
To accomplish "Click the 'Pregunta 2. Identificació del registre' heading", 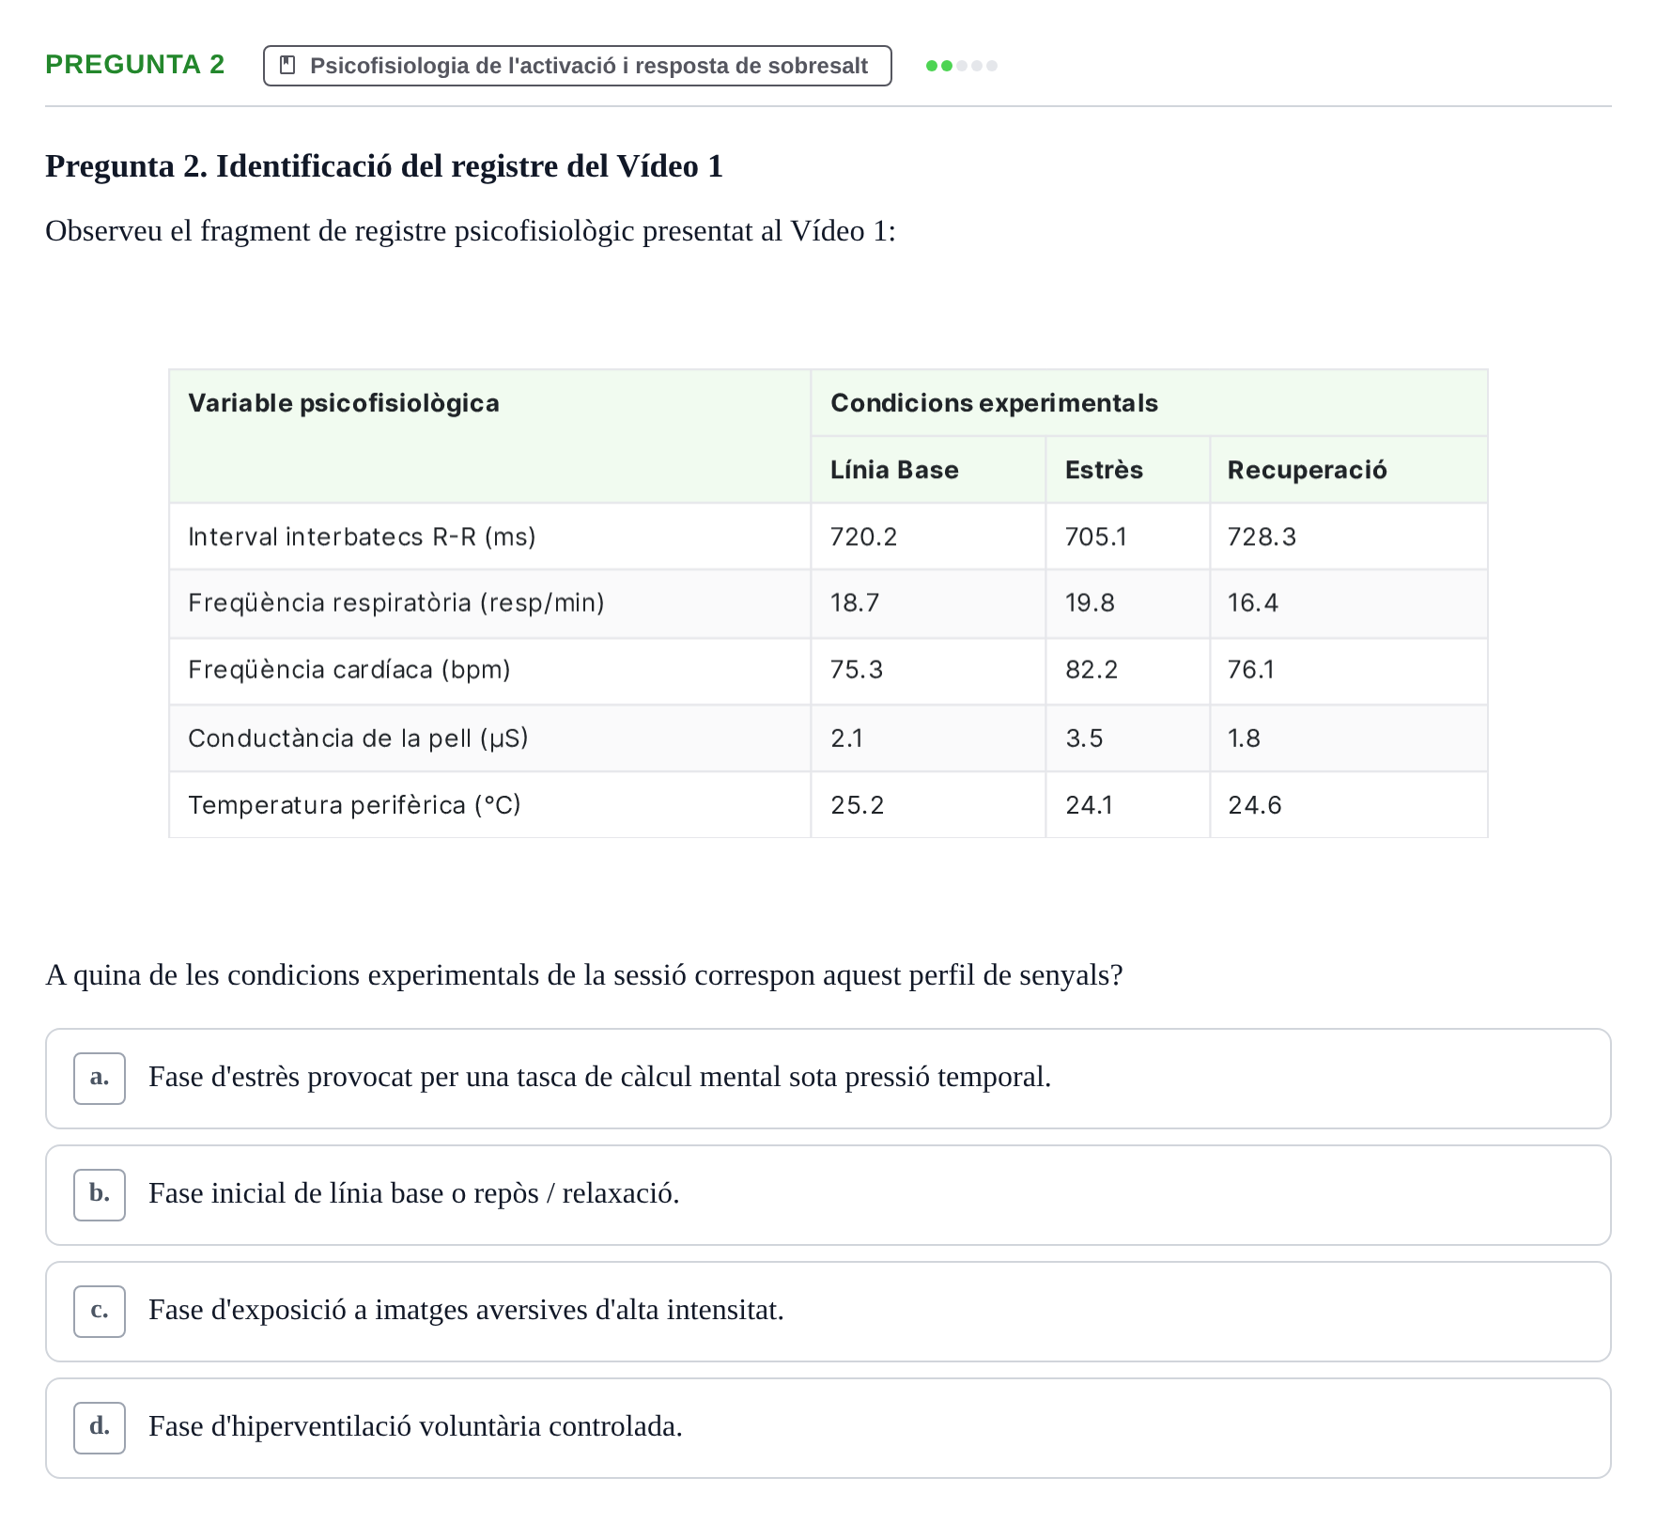I will 384,166.
